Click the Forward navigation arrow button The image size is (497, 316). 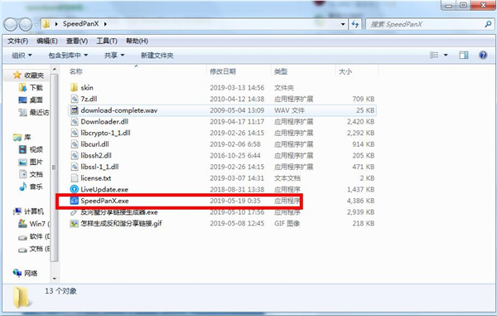[26, 24]
